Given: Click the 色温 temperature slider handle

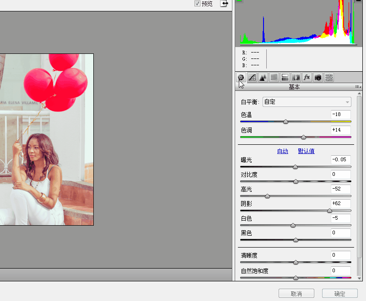Looking at the screenshot, I should (x=285, y=121).
